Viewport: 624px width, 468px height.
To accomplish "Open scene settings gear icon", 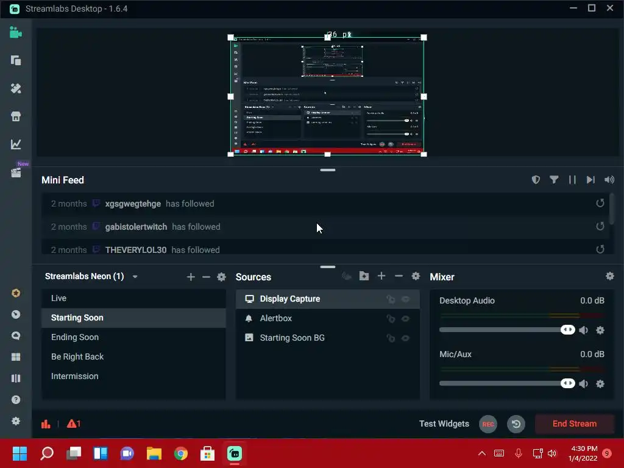I will pos(221,277).
